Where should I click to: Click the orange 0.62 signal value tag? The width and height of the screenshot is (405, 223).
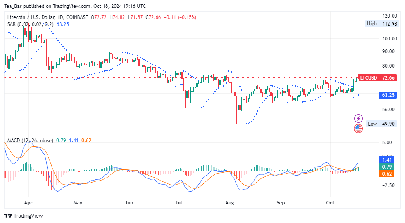388,174
